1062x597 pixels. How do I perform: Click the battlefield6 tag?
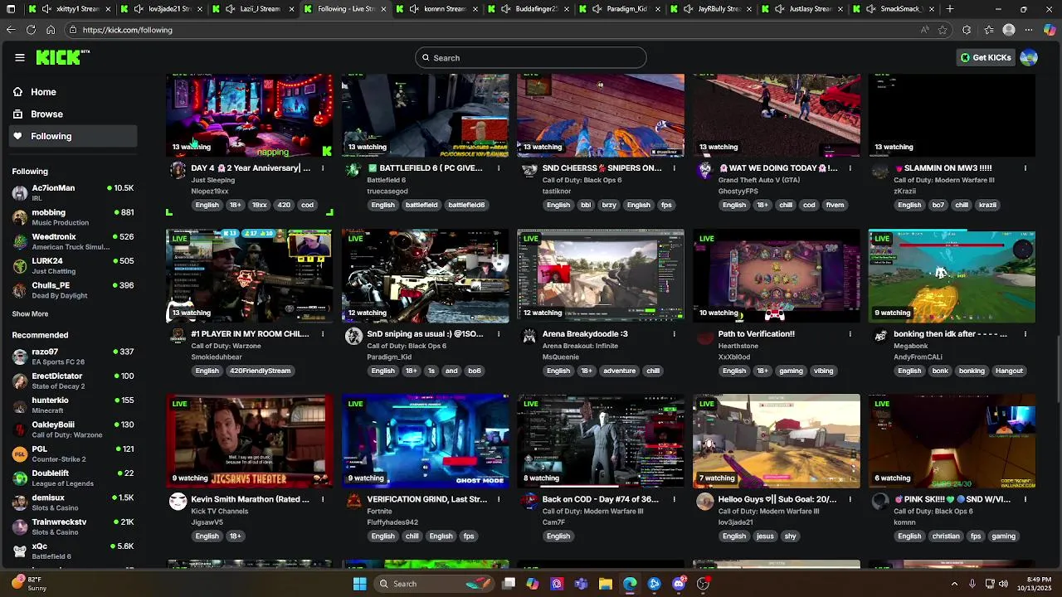(x=466, y=205)
